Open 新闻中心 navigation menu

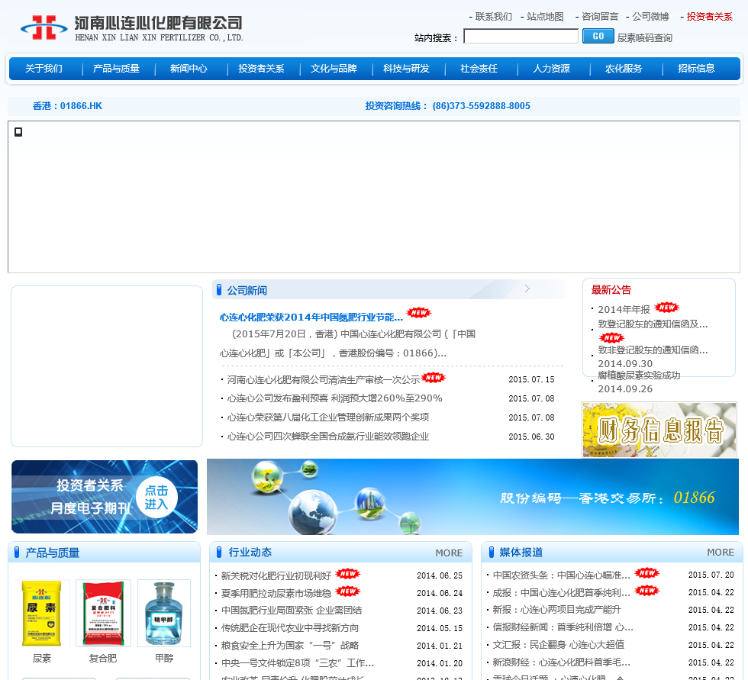tap(189, 69)
